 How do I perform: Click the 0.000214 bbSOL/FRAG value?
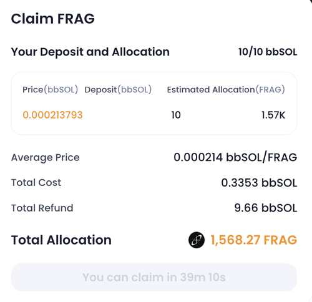click(x=235, y=157)
